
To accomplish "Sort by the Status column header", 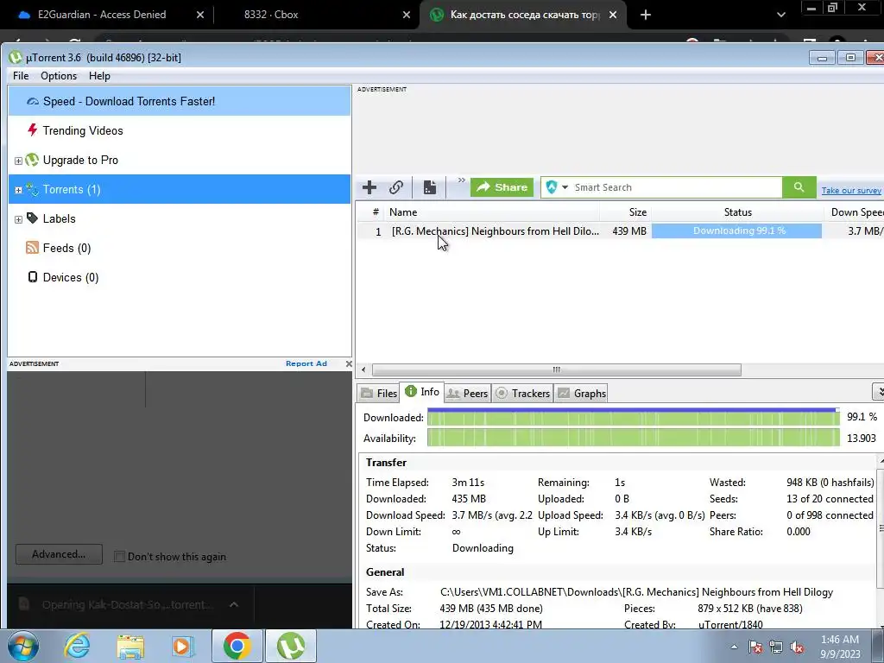I will 737,212.
